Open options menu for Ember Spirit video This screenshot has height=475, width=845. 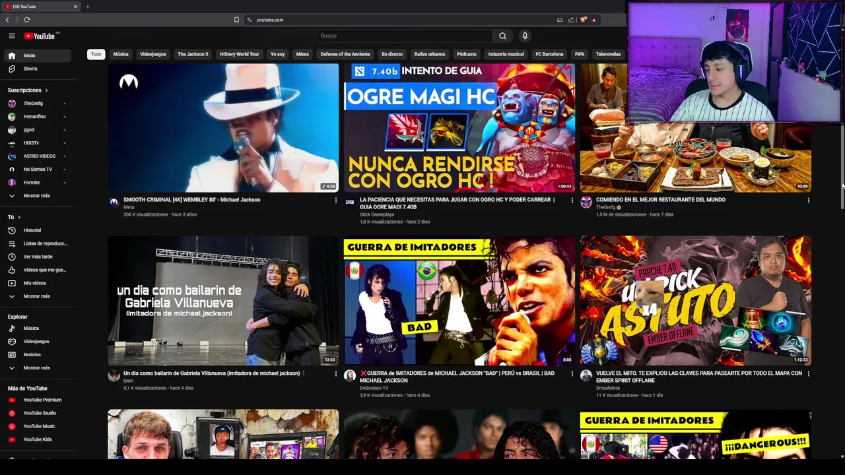point(808,373)
